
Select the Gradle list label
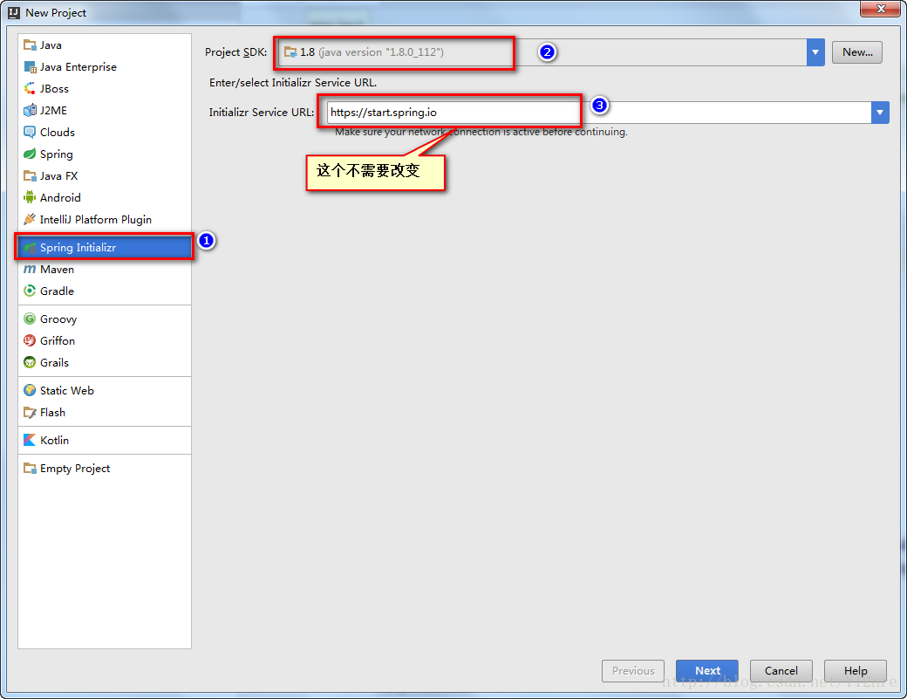point(57,291)
